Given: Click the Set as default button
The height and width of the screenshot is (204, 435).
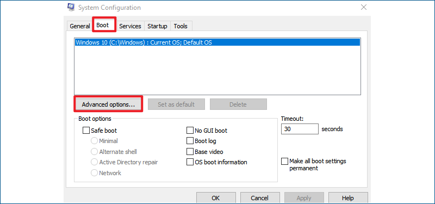Looking at the screenshot, I should [x=176, y=104].
